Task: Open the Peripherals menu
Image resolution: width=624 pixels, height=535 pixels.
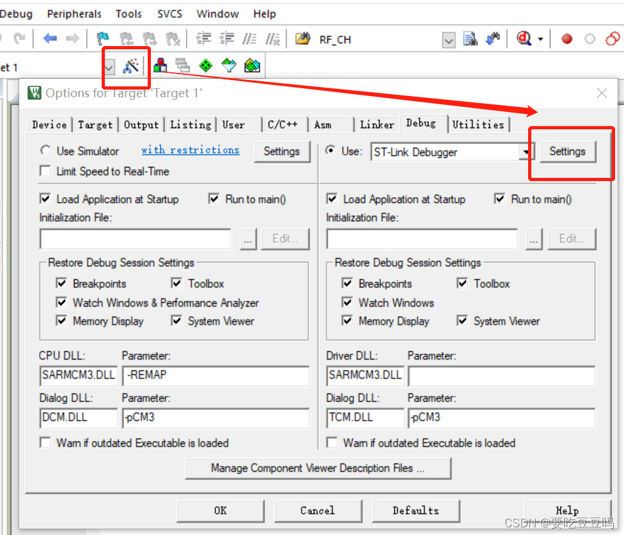Action: 74,14
